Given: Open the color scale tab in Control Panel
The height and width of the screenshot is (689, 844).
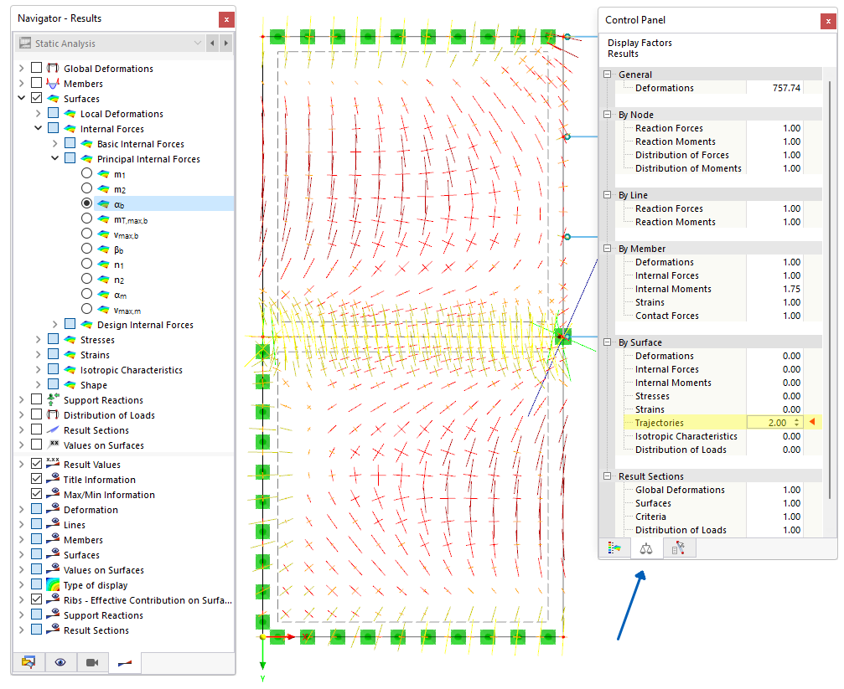Looking at the screenshot, I should coord(614,548).
